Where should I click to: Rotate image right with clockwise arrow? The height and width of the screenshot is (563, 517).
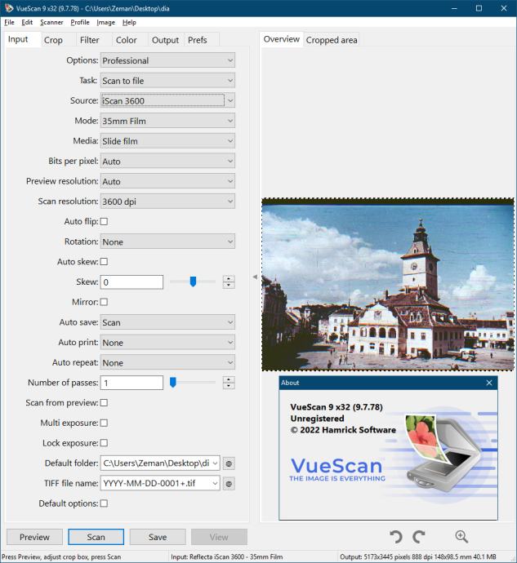[419, 536]
